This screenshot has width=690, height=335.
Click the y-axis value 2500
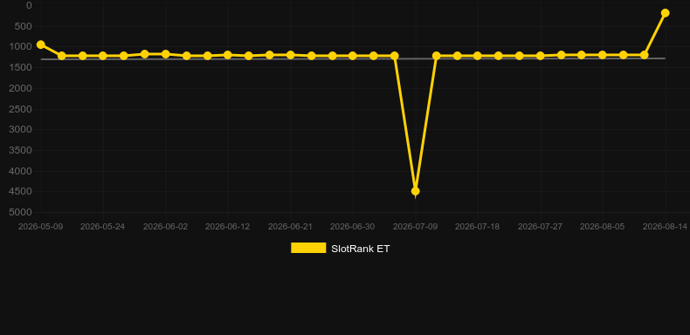(21, 109)
